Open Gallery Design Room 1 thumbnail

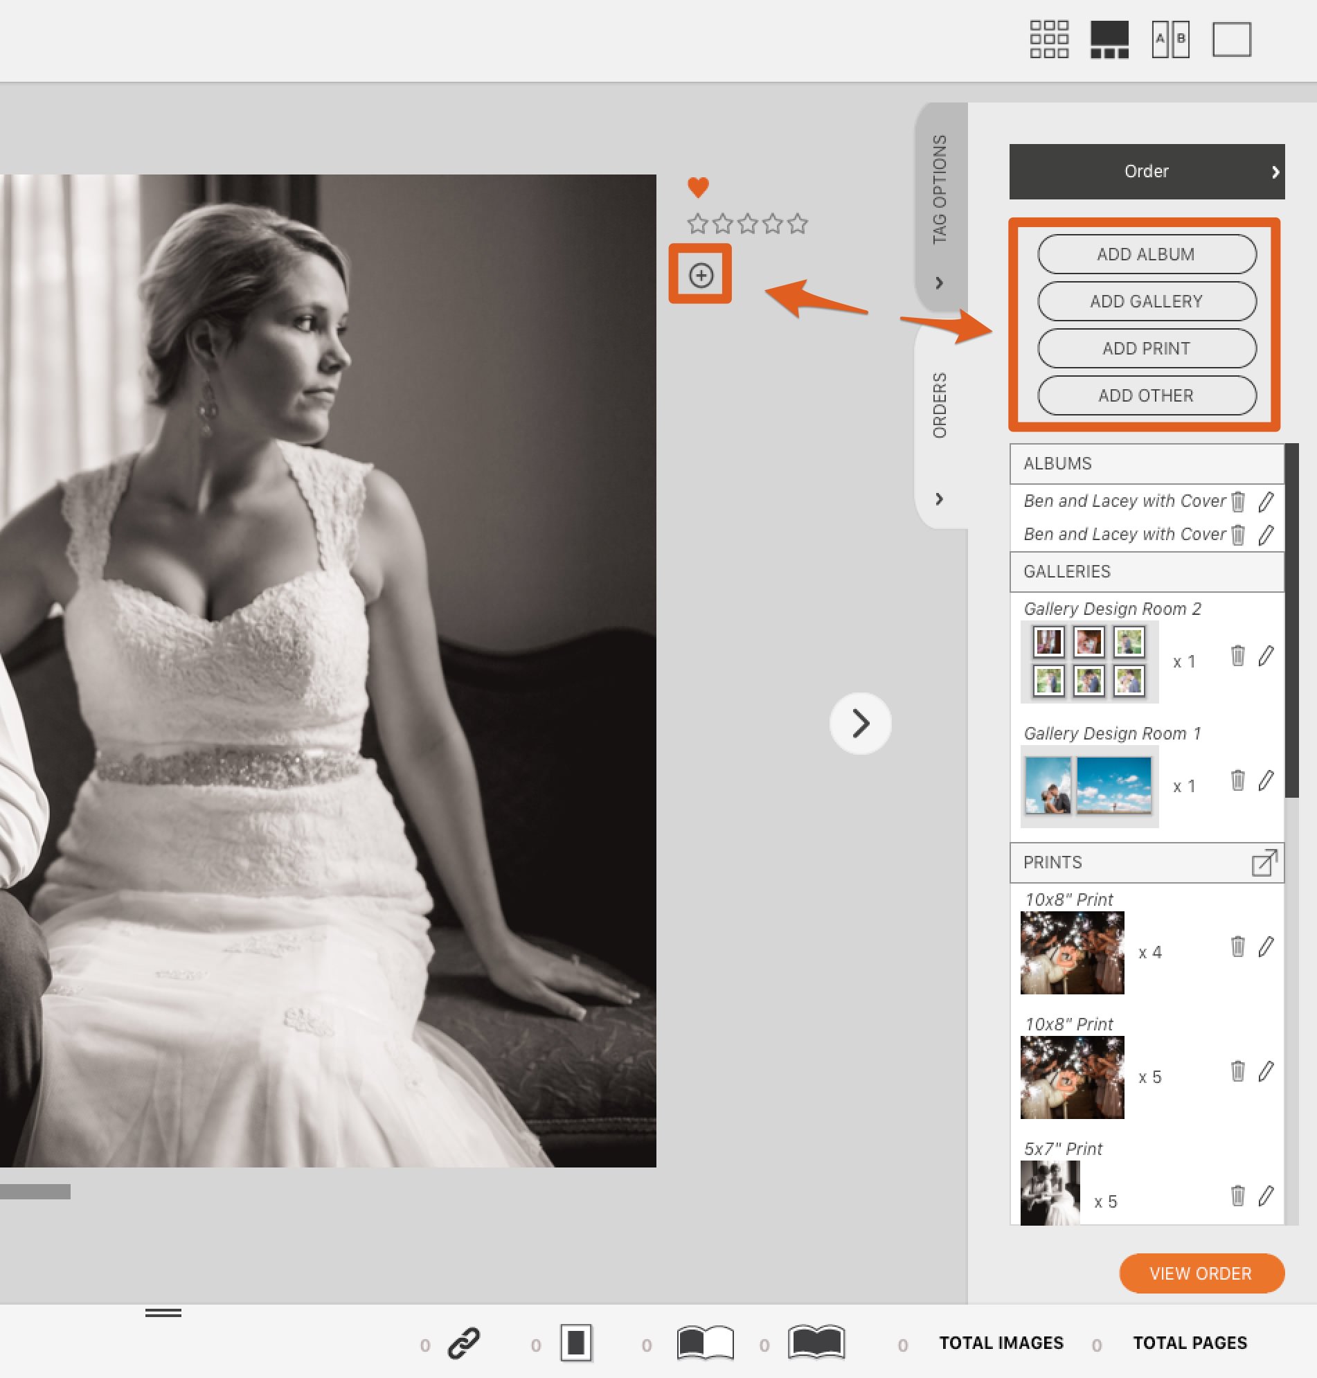(1088, 786)
